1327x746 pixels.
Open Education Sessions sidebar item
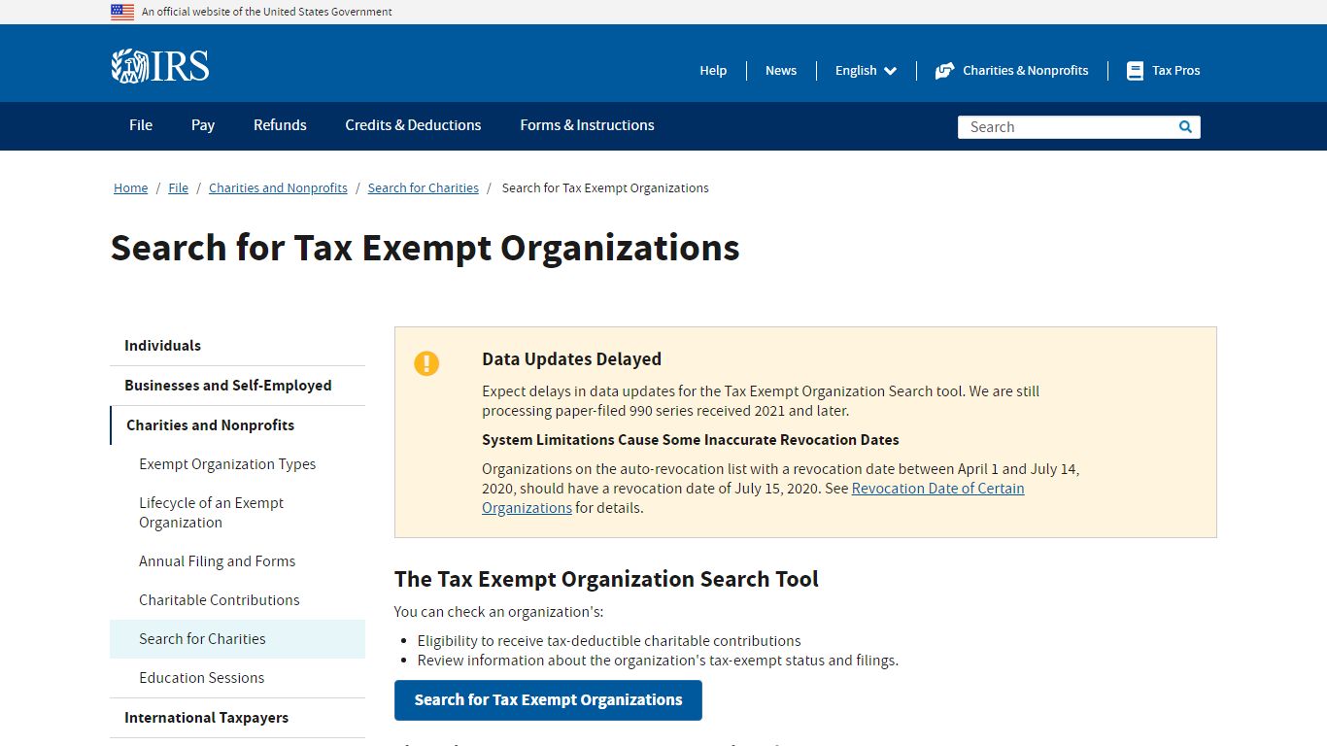[x=237, y=678]
